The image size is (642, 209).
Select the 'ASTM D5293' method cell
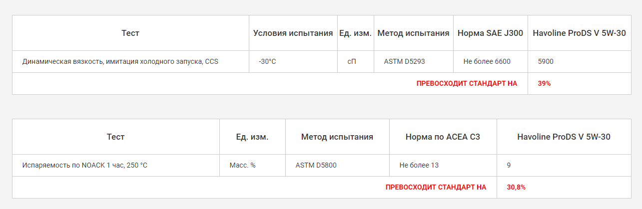click(404, 62)
